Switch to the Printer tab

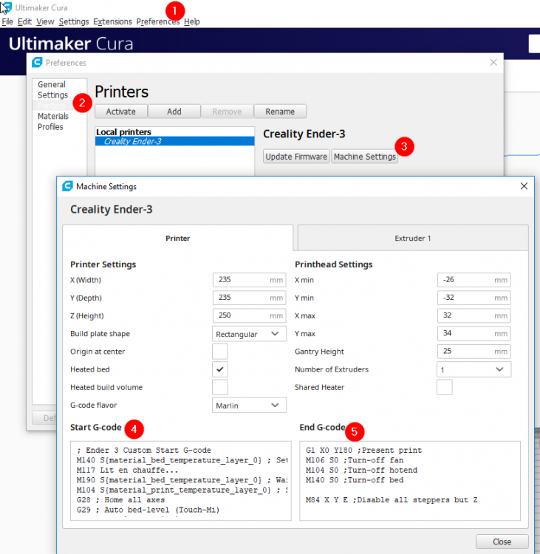pyautogui.click(x=178, y=238)
